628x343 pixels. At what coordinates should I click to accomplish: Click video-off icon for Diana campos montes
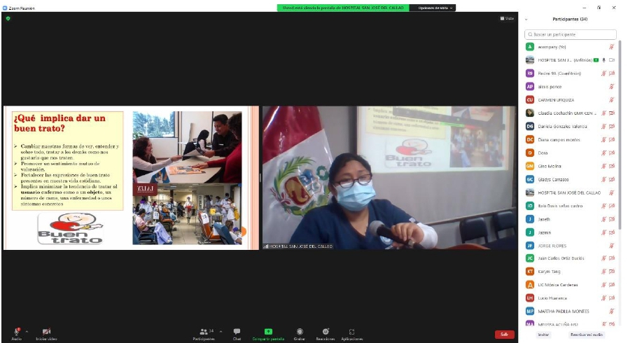click(612, 140)
